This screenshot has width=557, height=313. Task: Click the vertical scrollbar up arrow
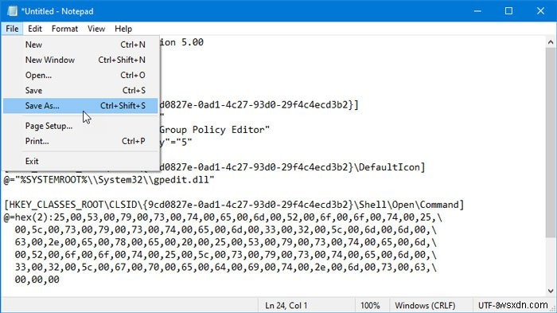[551, 42]
